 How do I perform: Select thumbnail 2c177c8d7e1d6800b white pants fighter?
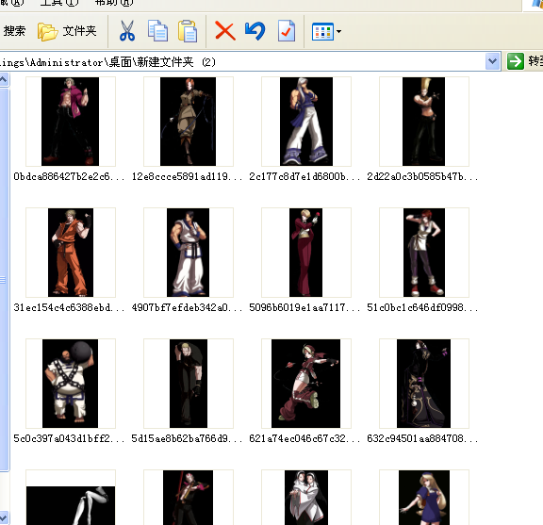(x=306, y=122)
